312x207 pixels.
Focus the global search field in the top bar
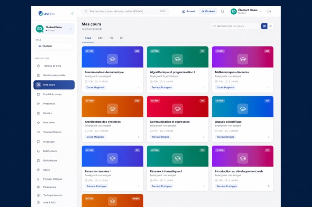125,12
